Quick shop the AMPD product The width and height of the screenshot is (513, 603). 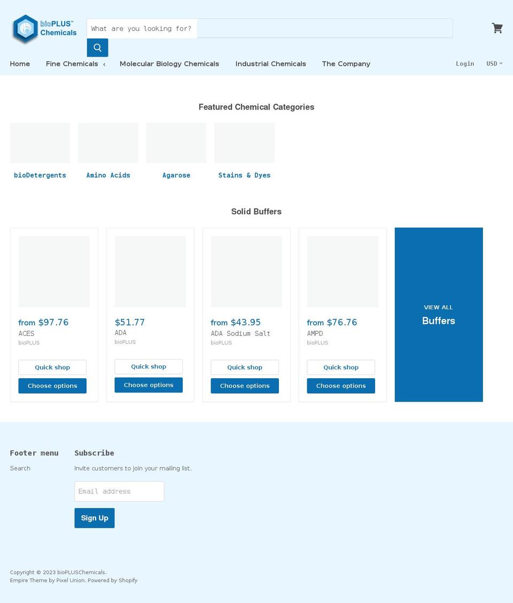coord(341,367)
